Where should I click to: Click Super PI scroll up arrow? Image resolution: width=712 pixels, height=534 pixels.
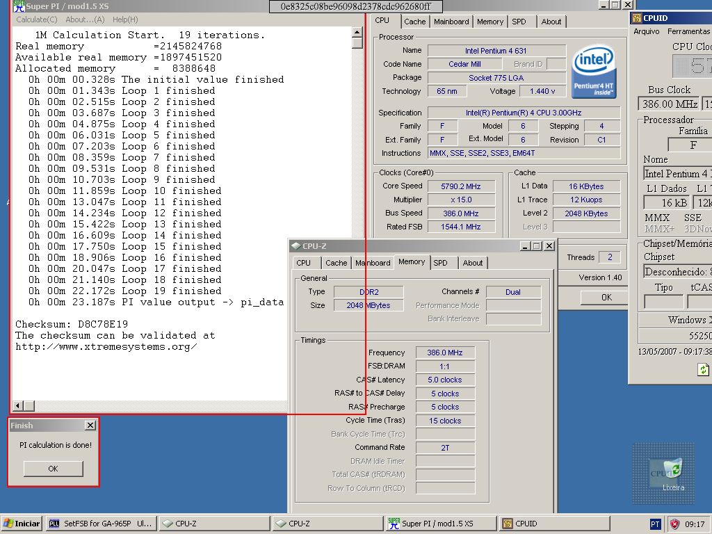[357, 32]
